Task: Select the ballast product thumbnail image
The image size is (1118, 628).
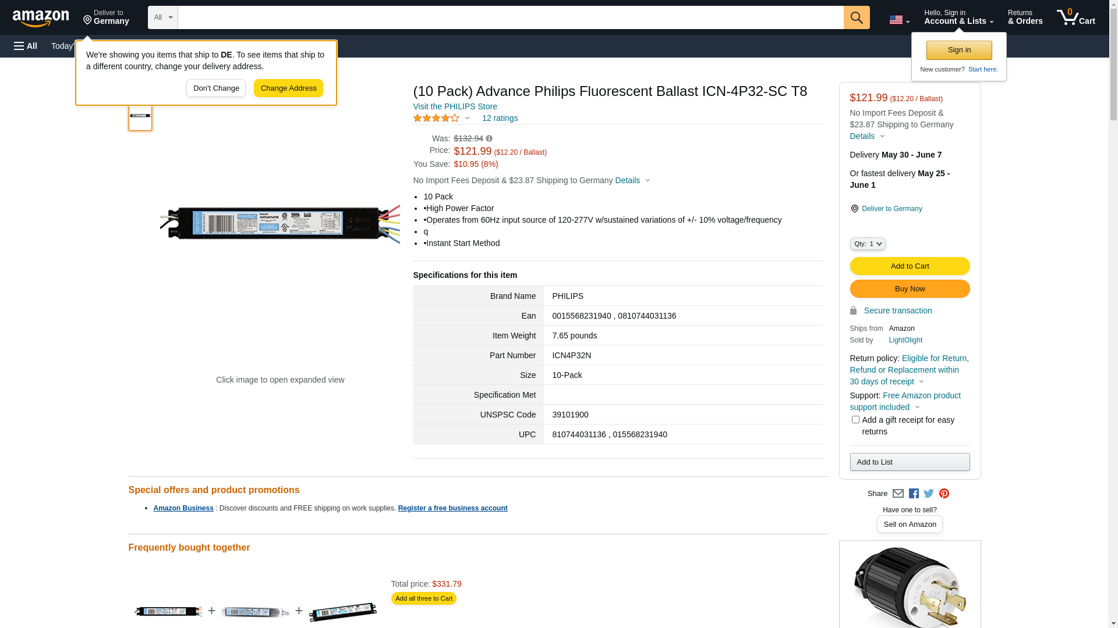Action: point(140,116)
